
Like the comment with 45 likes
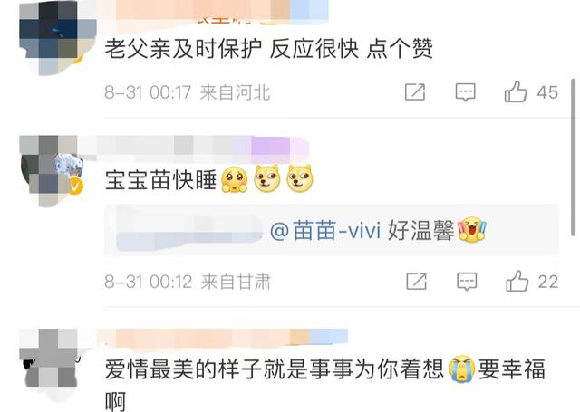[516, 92]
